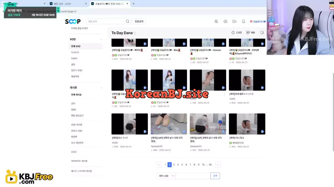The image size is (334, 187).
Task: Open the video titled 오늘은다나 - PIPI
Action: tap(244, 52)
